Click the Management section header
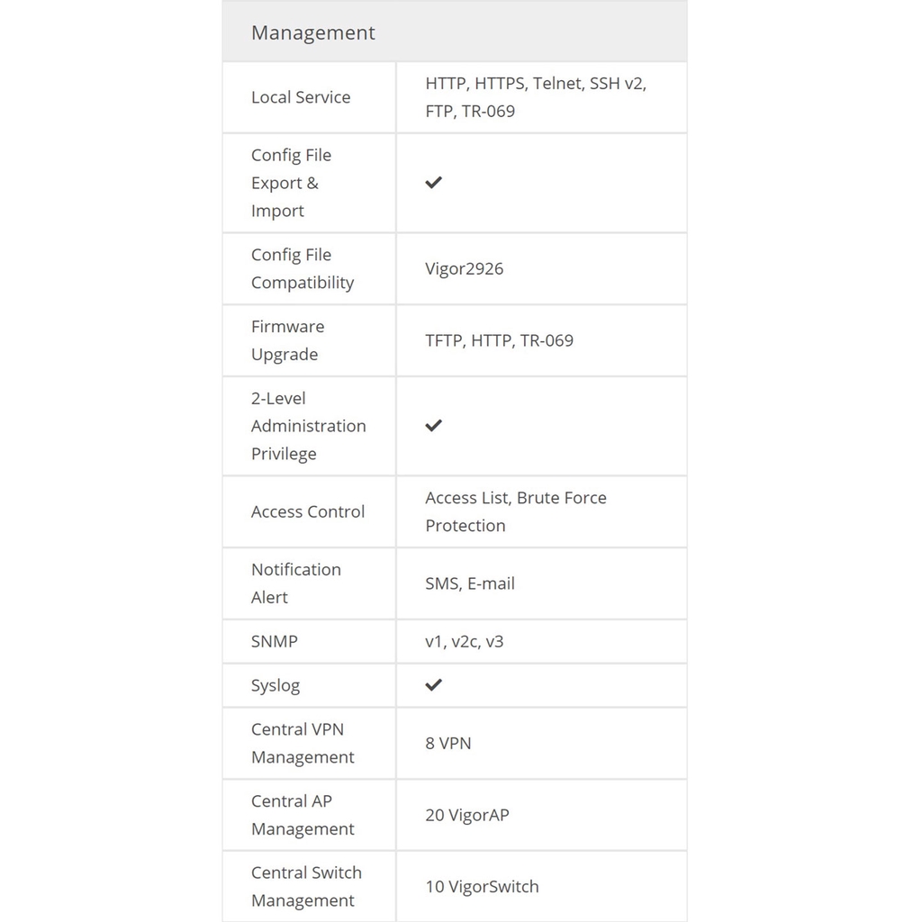The width and height of the screenshot is (922, 922). click(313, 32)
